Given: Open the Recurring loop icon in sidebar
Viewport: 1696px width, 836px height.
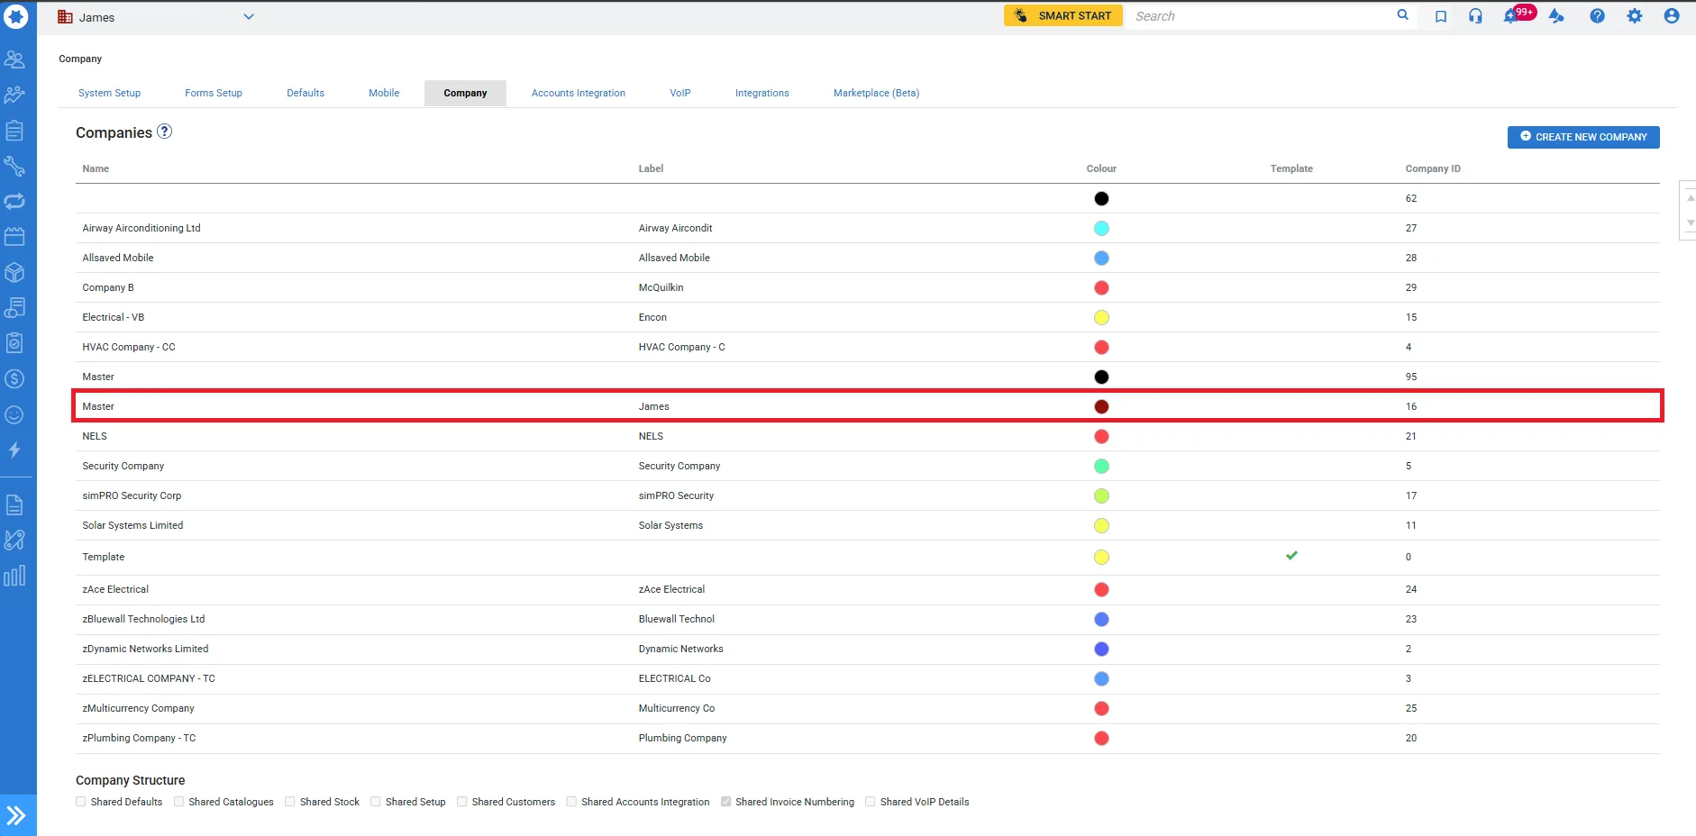Looking at the screenshot, I should pos(14,202).
